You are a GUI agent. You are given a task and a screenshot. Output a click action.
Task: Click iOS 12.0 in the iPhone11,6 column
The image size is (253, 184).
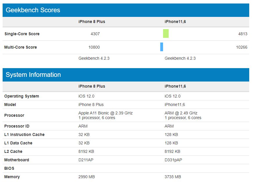[172, 96]
